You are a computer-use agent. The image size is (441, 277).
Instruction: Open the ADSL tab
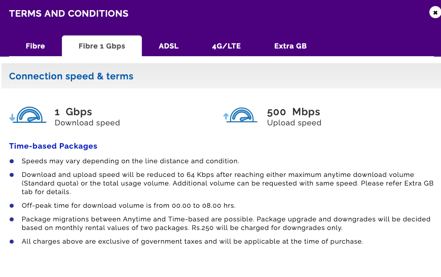tap(168, 46)
